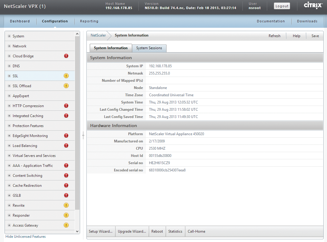Expand the SSL plus box
The width and height of the screenshot is (327, 242).
(x=9, y=76)
